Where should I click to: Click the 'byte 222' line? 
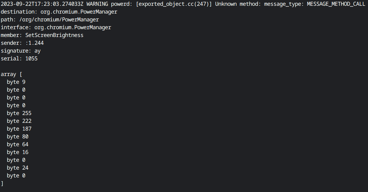(x=19, y=121)
